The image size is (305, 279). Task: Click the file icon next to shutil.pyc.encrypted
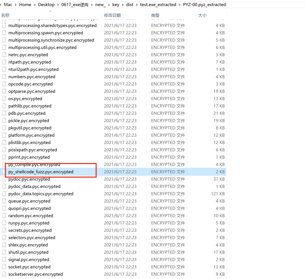pyautogui.click(x=4, y=252)
